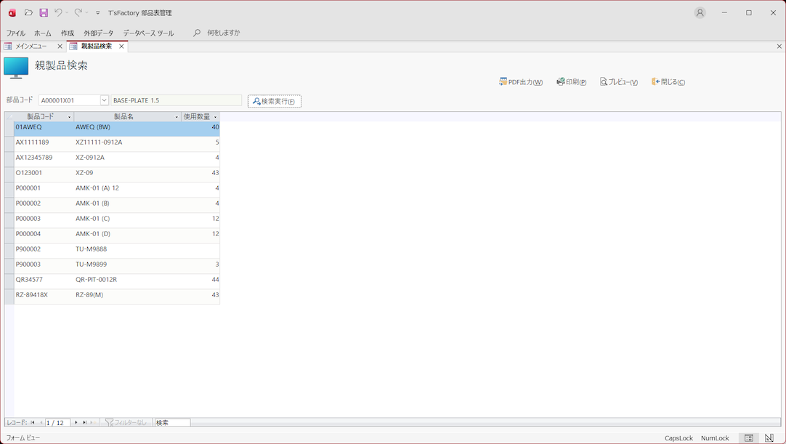Expand the 部品コード combo box dropdown

tap(104, 100)
